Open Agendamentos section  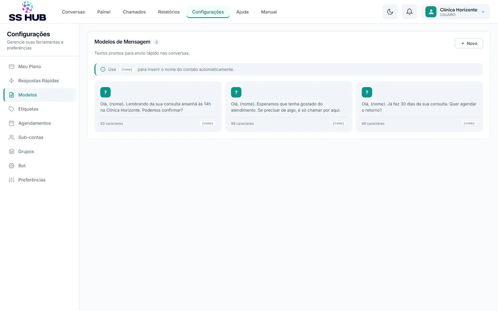pos(39,123)
